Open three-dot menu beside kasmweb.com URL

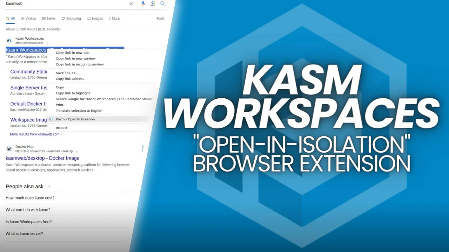[x=48, y=43]
